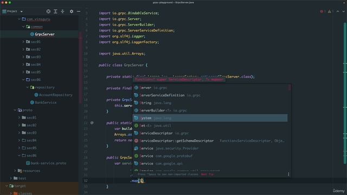
Task: Click gutter icon on line 22
Action: (92, 123)
